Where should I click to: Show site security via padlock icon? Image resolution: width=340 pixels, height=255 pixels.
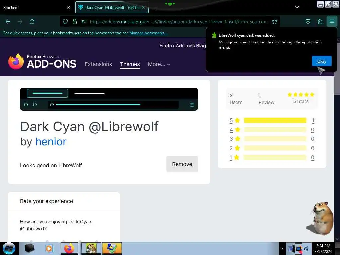[x=75, y=22]
